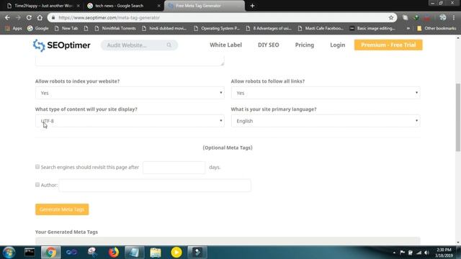This screenshot has height=259, width=461.
Task: Open the browser home icon
Action: point(40,17)
